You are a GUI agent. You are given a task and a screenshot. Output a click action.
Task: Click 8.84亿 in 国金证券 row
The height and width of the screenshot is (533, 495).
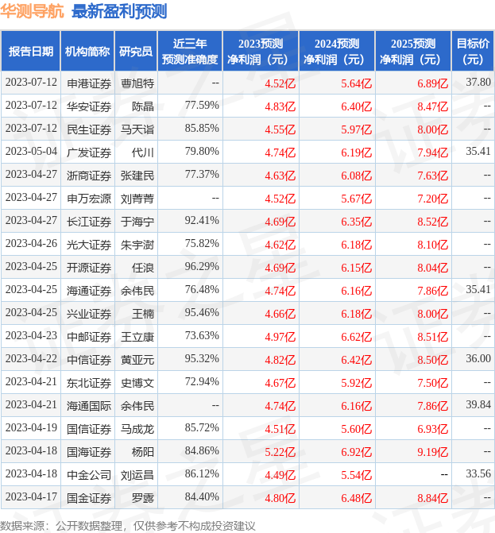click(x=432, y=498)
